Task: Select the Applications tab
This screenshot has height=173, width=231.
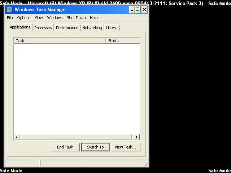Action: point(20,27)
